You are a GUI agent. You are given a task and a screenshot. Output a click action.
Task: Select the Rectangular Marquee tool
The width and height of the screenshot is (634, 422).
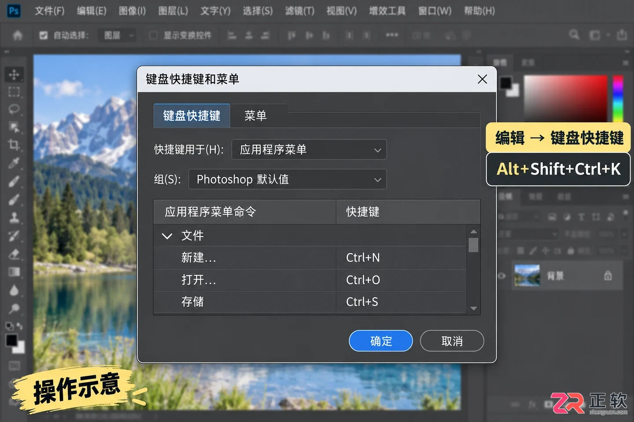(14, 92)
